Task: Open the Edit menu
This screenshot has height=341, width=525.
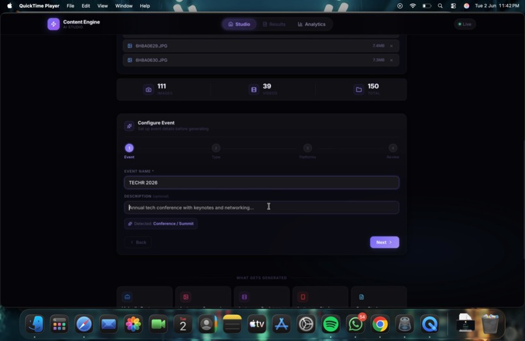Action: coord(86,6)
